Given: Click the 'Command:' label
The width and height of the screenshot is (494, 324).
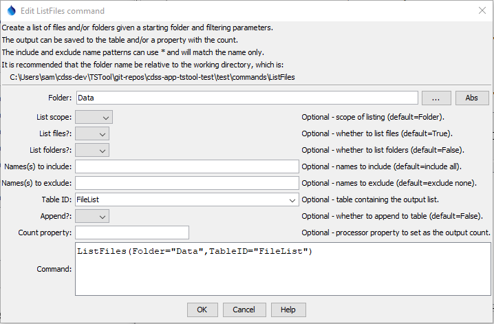Looking at the screenshot, I should pos(54,269).
